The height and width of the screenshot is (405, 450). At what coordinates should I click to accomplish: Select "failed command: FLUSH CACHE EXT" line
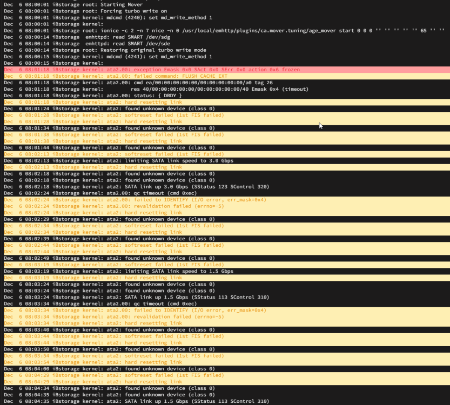[227, 76]
